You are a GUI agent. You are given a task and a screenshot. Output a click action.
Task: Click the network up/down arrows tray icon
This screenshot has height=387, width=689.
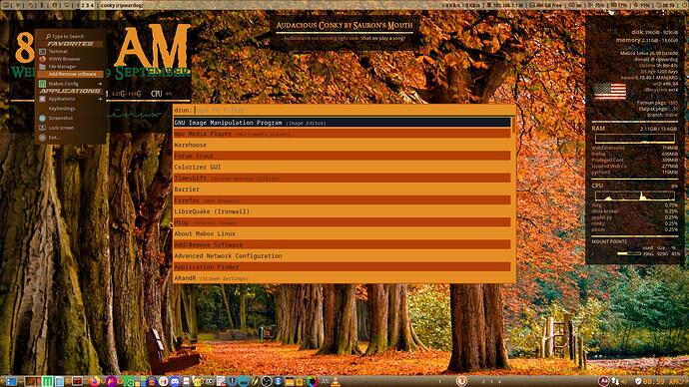[616, 381]
